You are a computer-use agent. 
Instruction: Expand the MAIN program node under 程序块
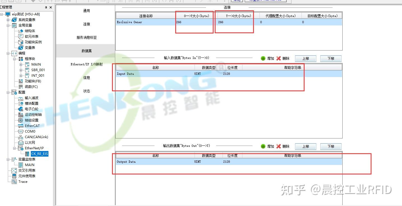(21, 64)
